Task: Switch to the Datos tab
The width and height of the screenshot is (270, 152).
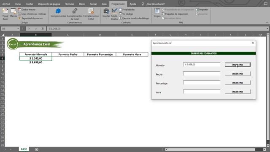Action: (82, 4)
